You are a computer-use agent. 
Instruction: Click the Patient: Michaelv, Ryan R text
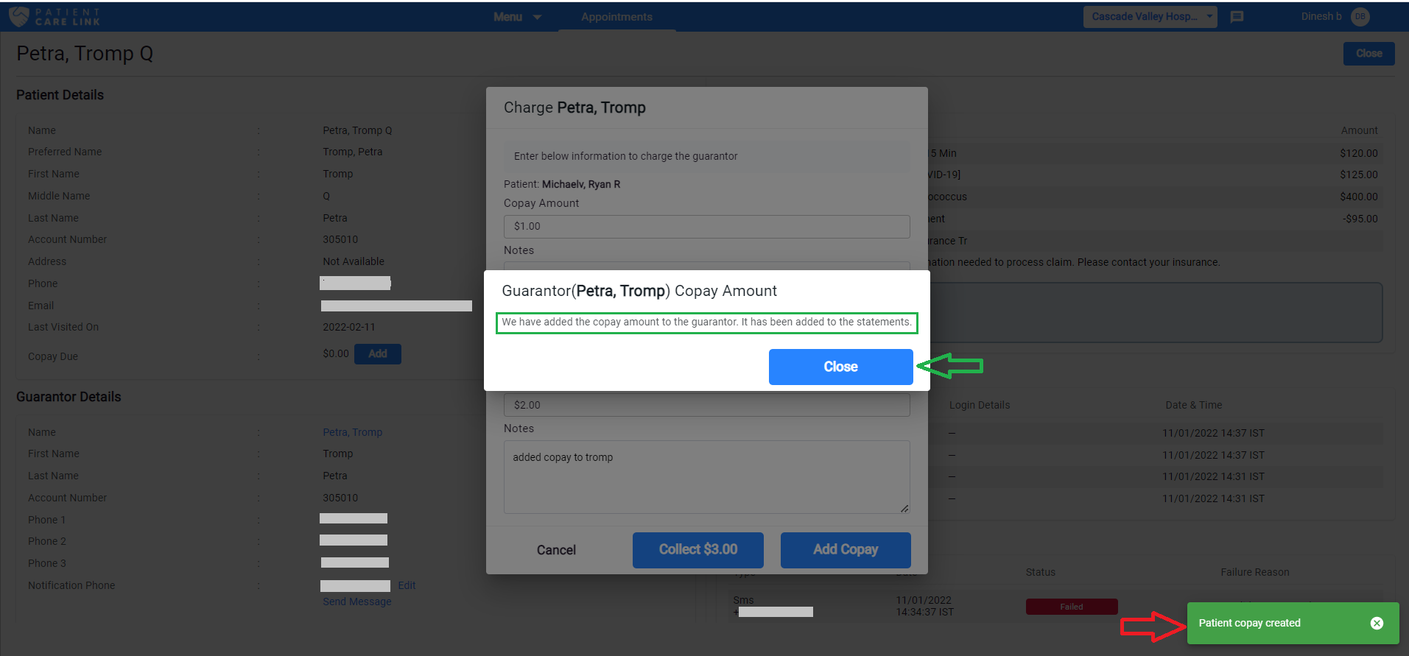[562, 184]
